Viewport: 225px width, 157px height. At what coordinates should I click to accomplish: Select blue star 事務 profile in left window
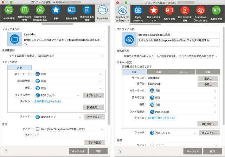pyautogui.click(x=56, y=10)
